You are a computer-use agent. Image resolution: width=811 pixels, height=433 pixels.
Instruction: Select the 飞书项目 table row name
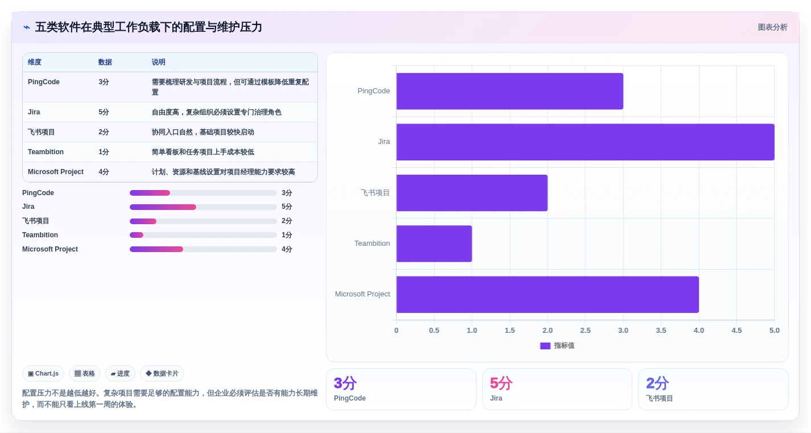42,132
